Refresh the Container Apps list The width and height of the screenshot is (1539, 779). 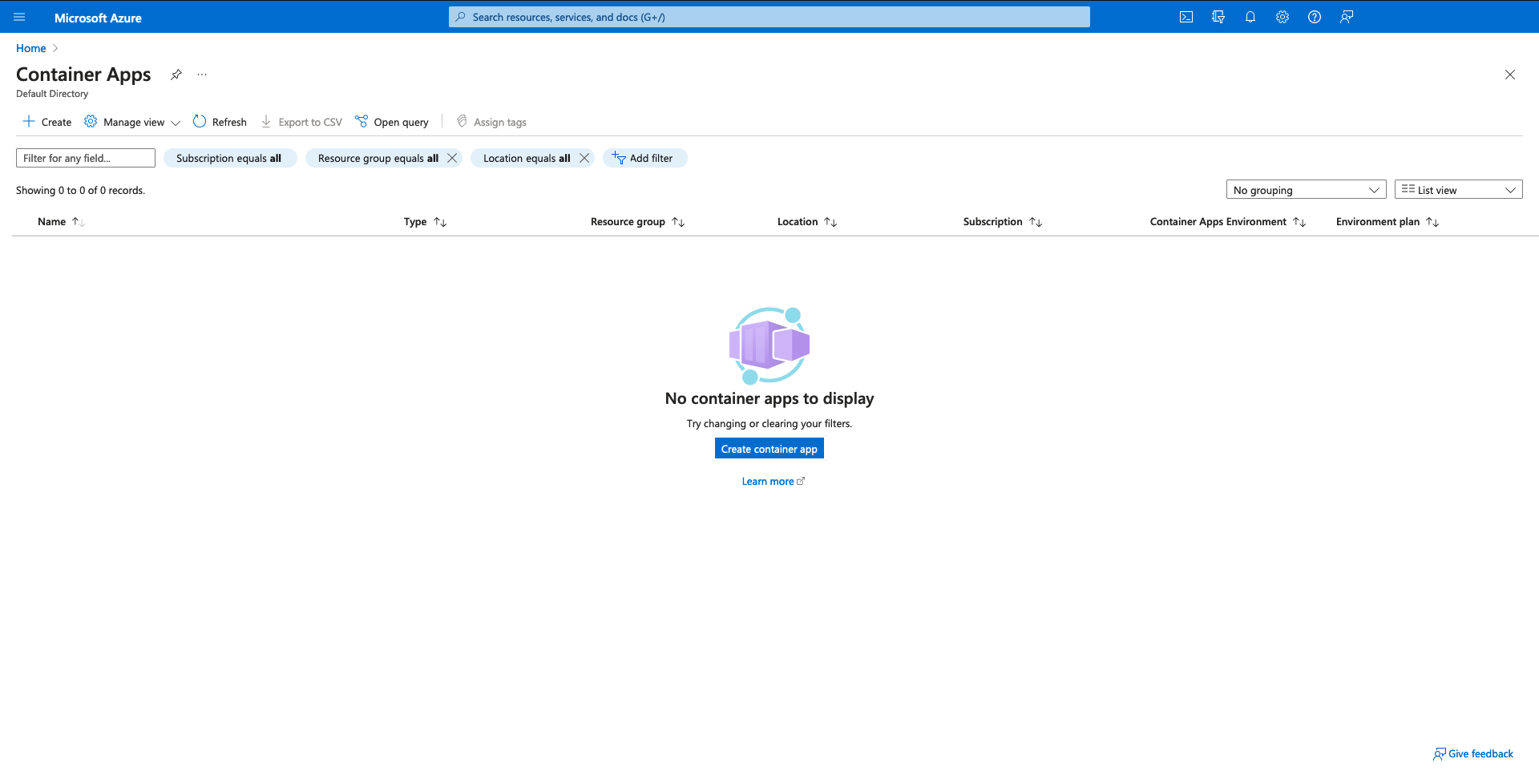coord(219,122)
